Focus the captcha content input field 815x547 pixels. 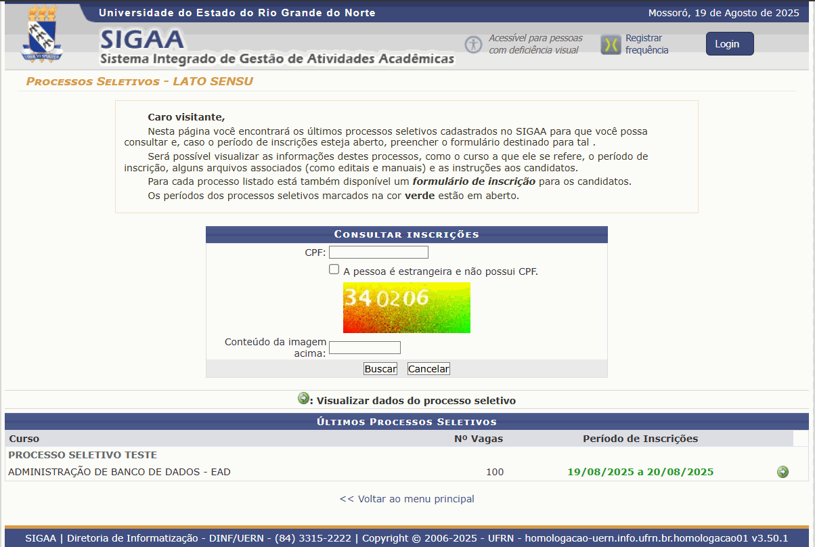click(x=364, y=348)
